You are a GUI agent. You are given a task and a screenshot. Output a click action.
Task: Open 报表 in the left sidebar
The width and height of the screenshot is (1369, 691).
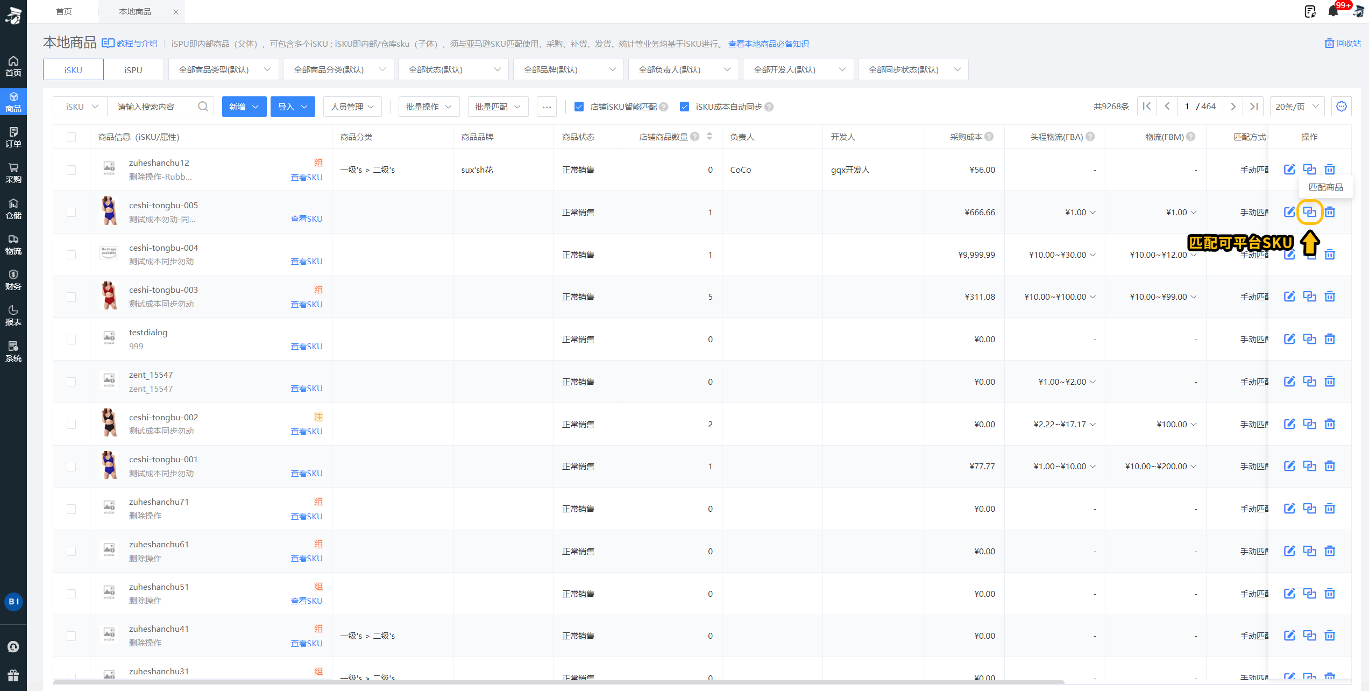point(13,315)
